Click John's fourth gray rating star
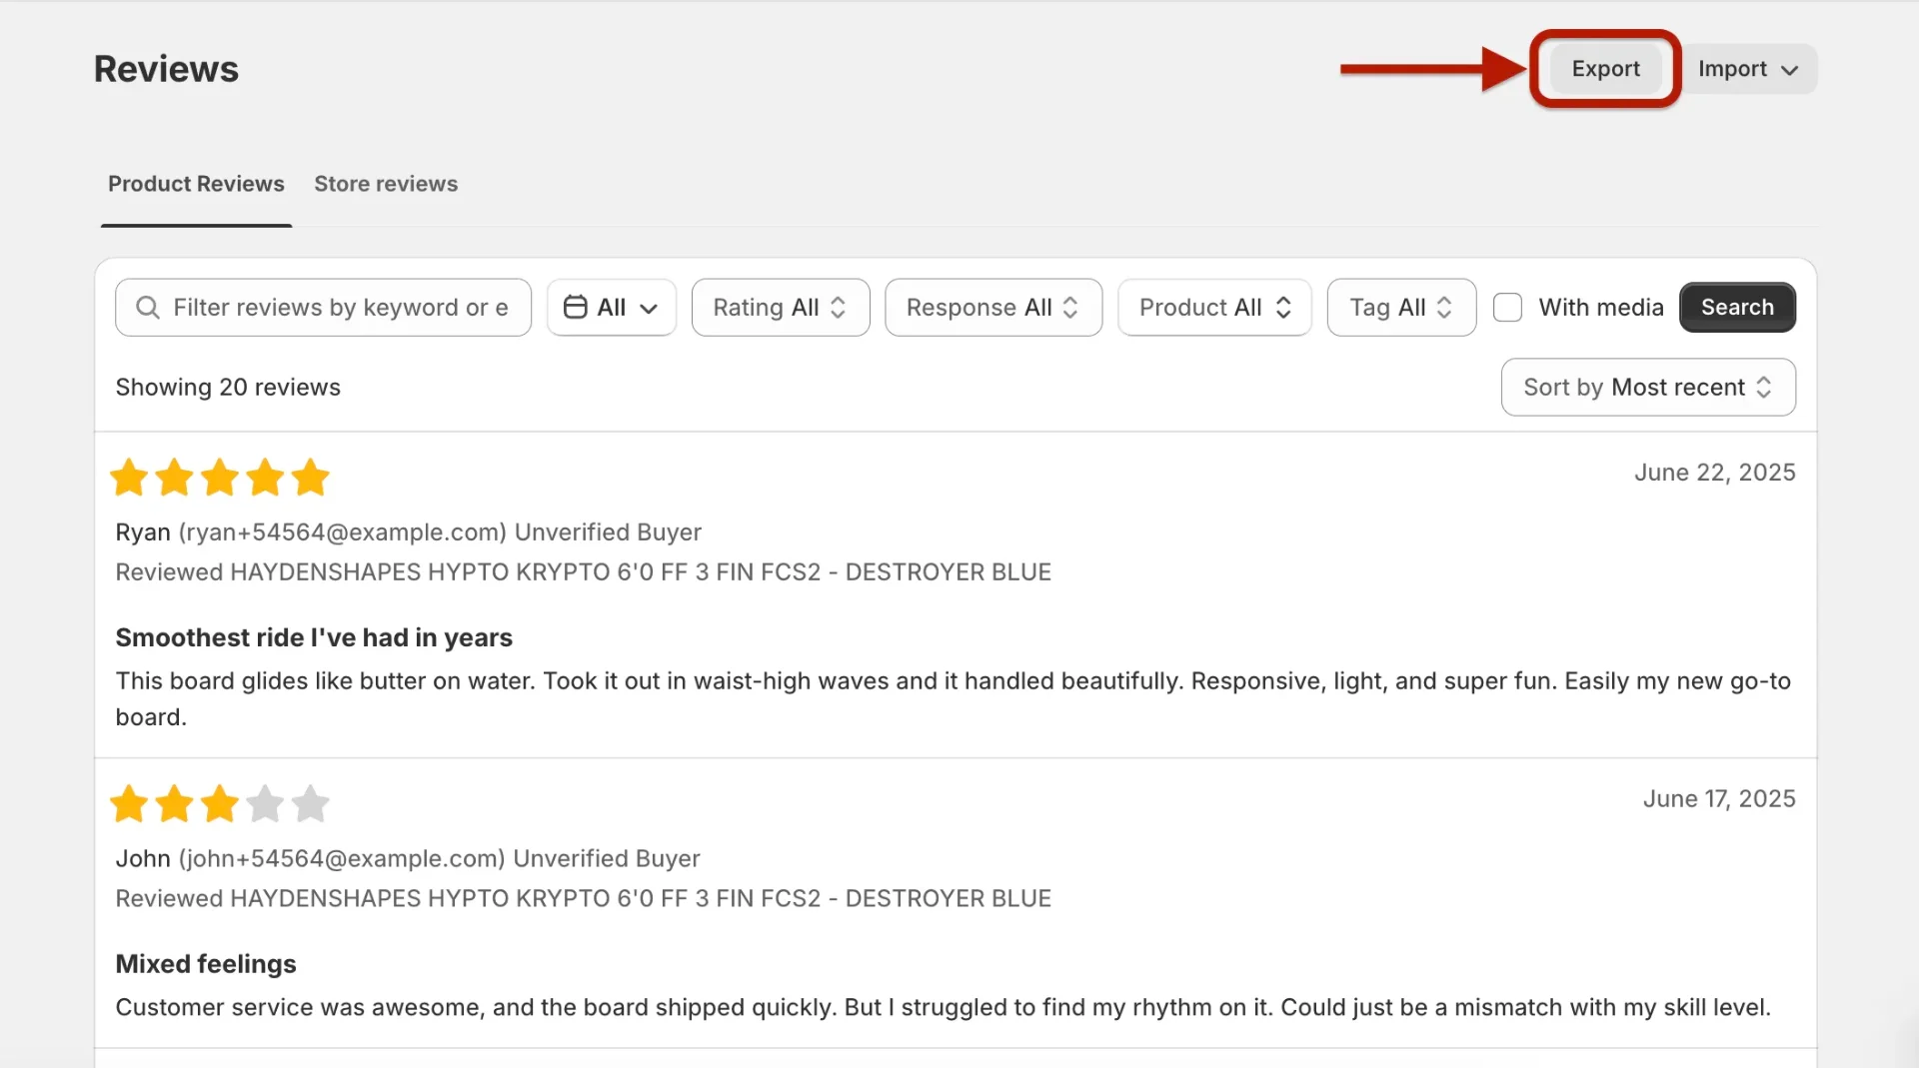The image size is (1919, 1068). tap(265, 803)
